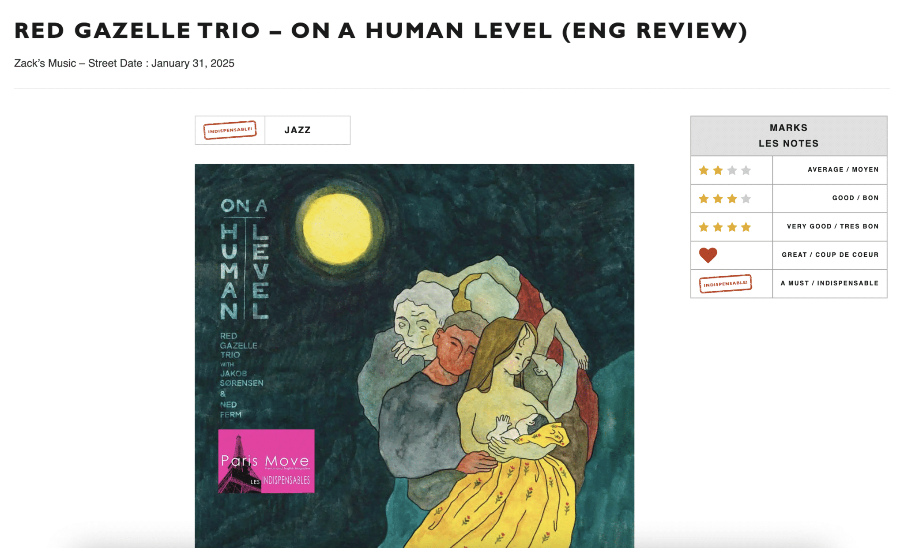
Task: Click the 'A Must / Indispensable' label
Action: 829,283
